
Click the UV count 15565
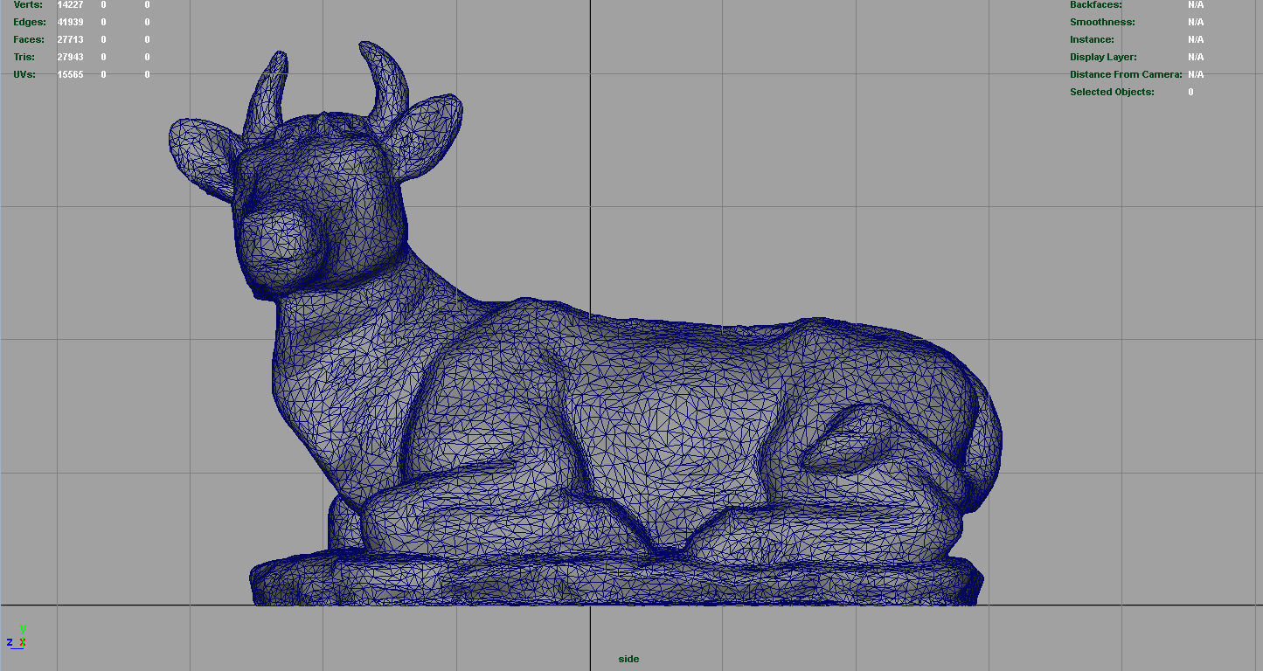(x=70, y=74)
